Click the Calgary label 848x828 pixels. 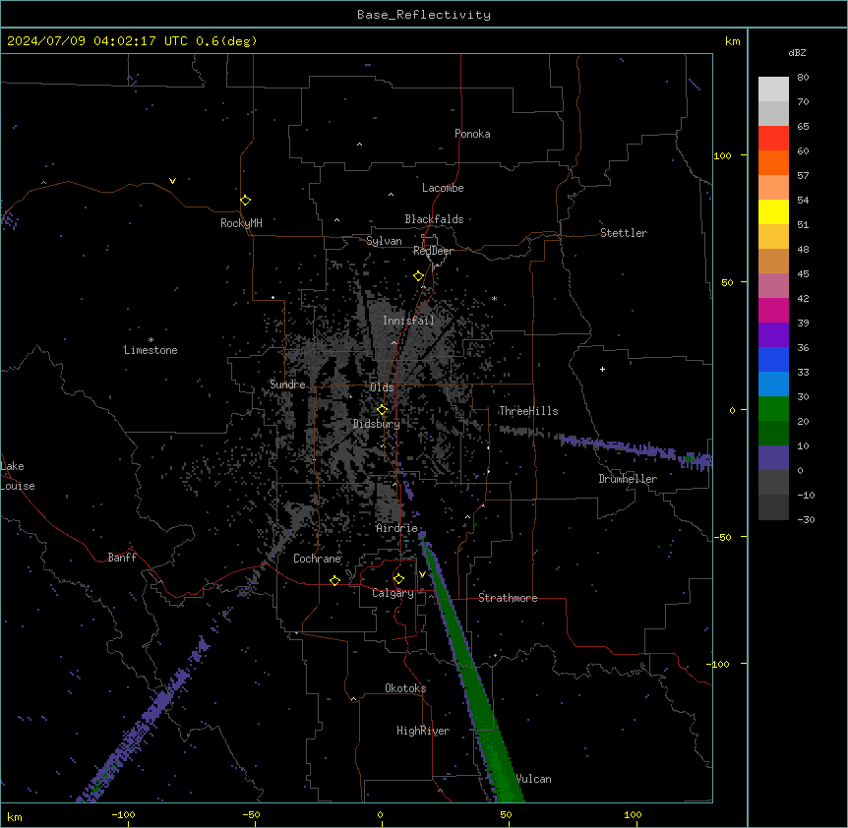coord(393,593)
